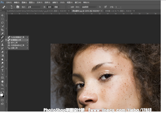Open the 帮助(H) menu
Screen dimensions: 166x115
click(86, 2)
